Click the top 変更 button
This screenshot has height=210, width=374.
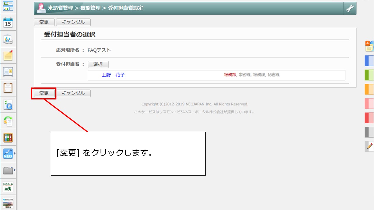(44, 22)
